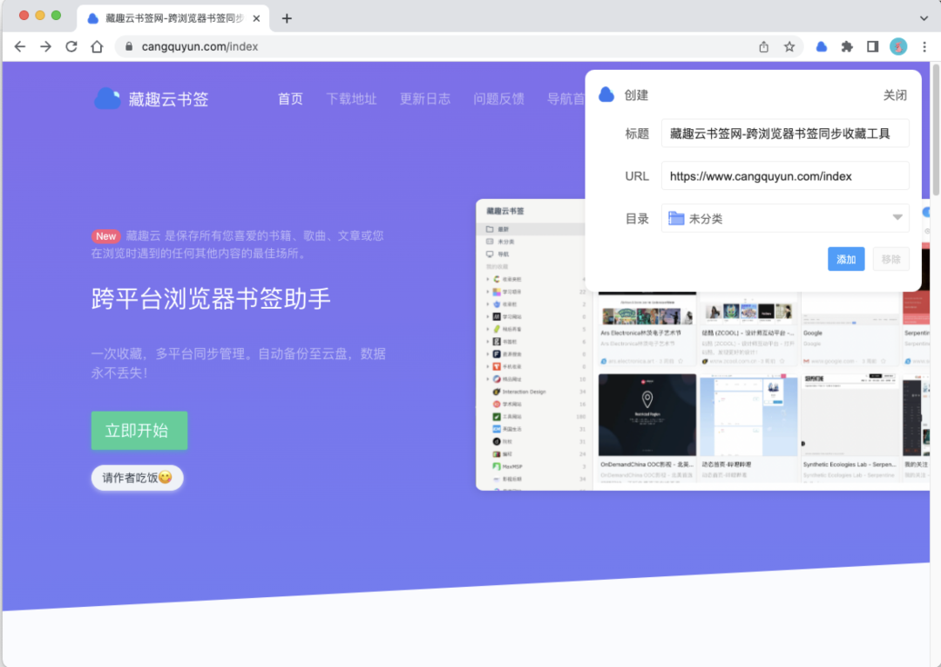941x667 pixels.
Task: Click the browser profile avatar
Action: coord(898,48)
